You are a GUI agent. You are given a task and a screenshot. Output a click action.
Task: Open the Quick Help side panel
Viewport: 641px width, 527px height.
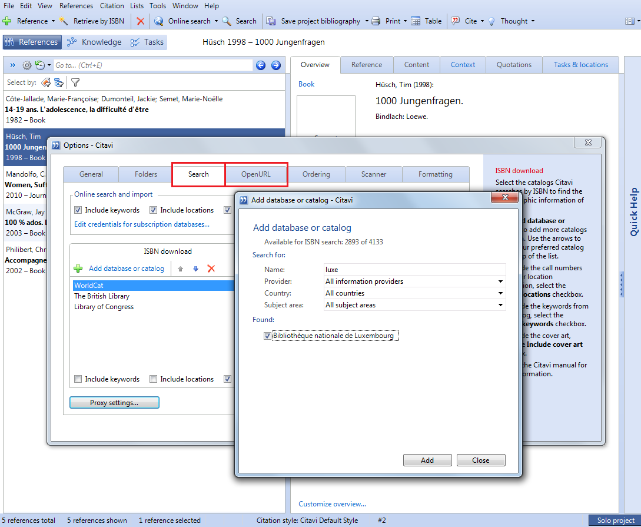[x=633, y=212]
